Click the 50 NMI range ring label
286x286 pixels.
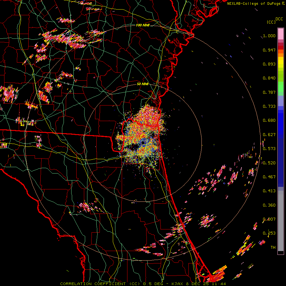pyautogui.click(x=143, y=84)
